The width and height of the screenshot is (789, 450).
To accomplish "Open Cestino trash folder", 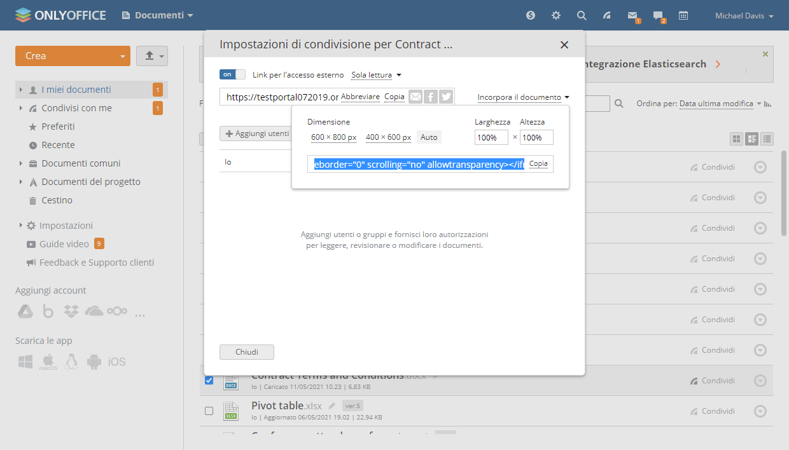I will (57, 200).
